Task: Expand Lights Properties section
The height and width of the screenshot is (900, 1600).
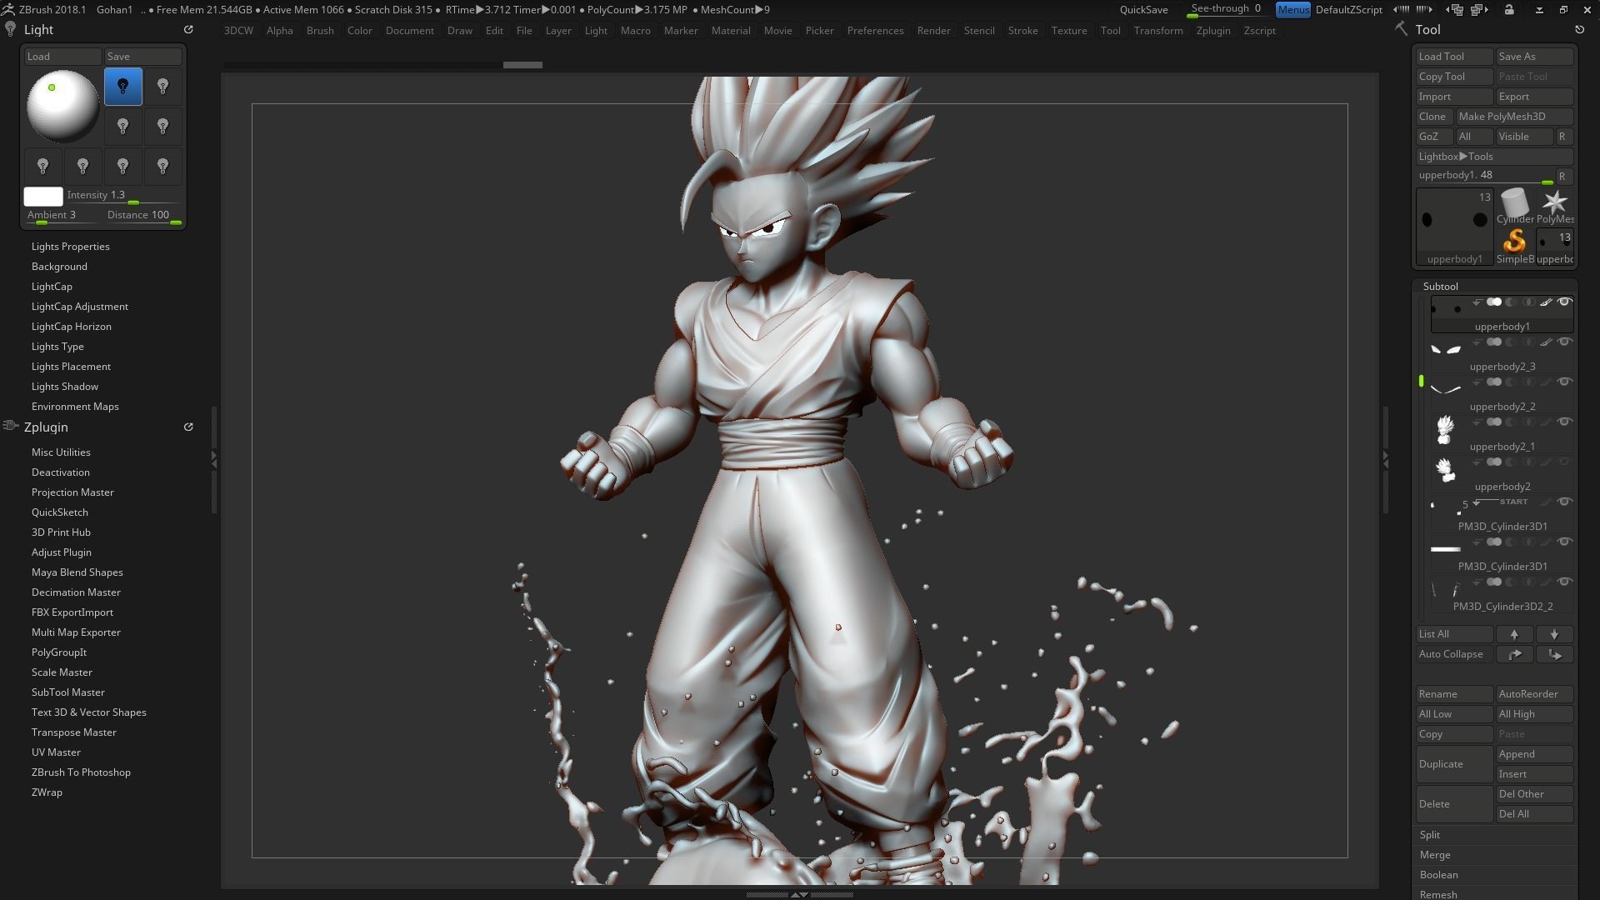Action: (71, 247)
